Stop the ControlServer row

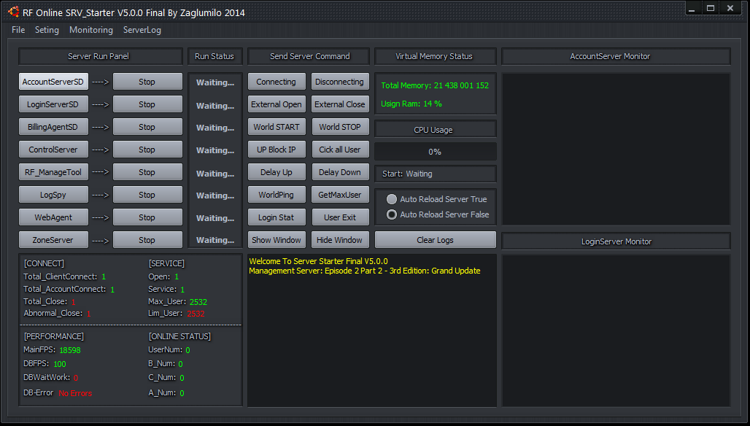coord(147,150)
